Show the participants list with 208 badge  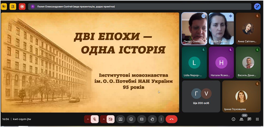[x=241, y=119]
